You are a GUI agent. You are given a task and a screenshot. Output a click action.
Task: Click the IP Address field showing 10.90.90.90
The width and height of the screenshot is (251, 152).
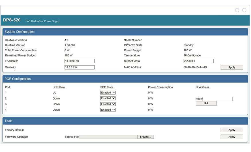click(79, 61)
